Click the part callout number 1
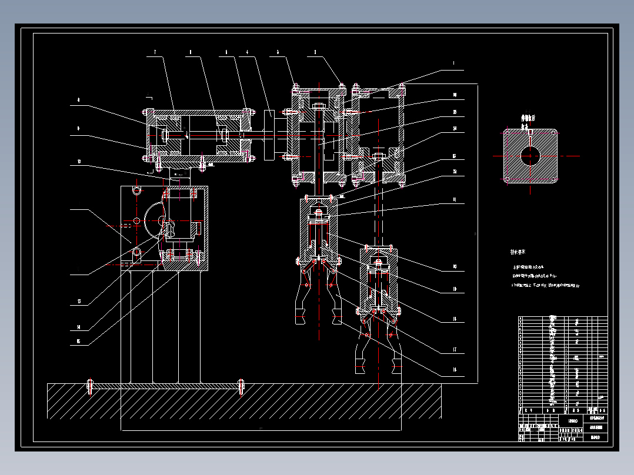This screenshot has height=475, width=634. point(453,63)
